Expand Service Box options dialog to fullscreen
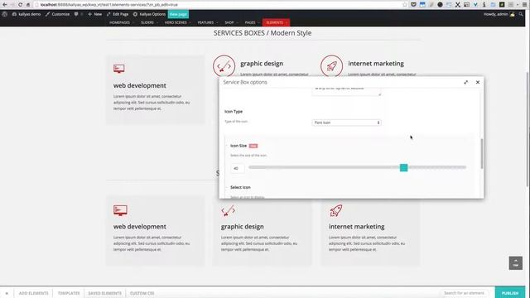 coord(465,82)
